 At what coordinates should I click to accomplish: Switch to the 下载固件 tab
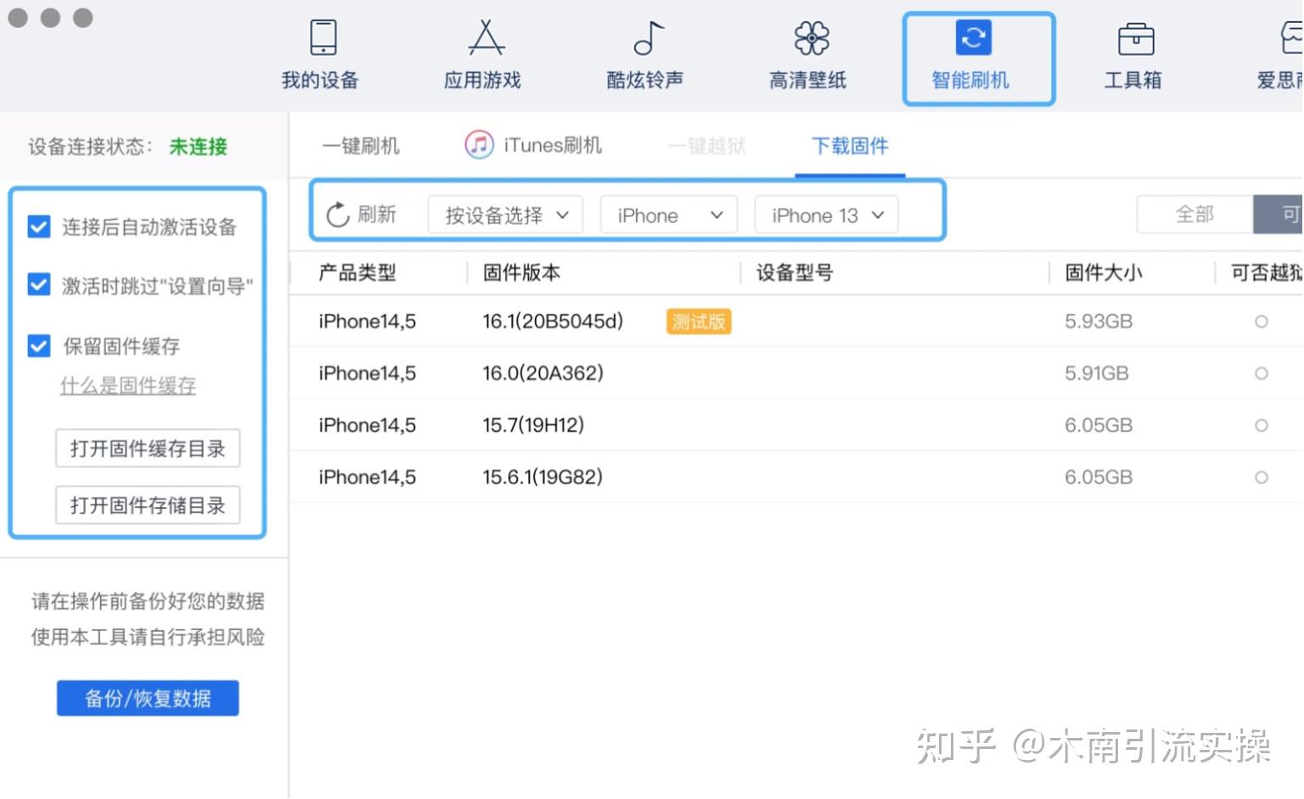pyautogui.click(x=848, y=146)
